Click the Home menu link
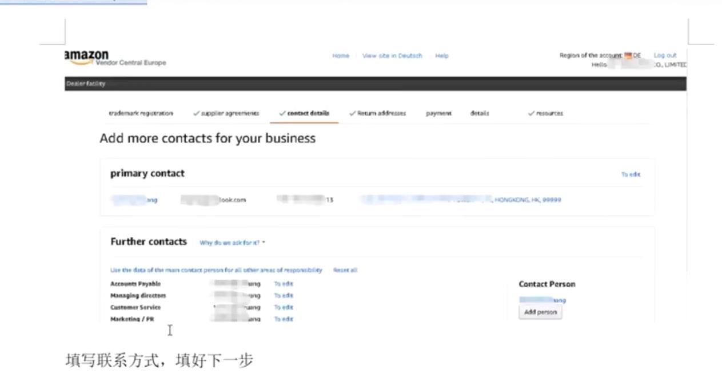The height and width of the screenshot is (385, 722). pos(340,55)
